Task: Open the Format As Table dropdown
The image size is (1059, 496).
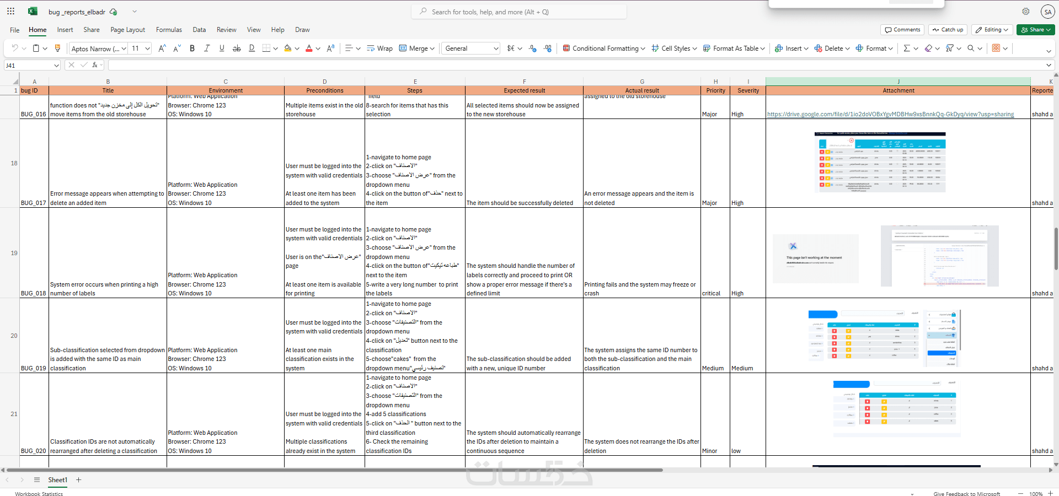Action: coord(734,48)
